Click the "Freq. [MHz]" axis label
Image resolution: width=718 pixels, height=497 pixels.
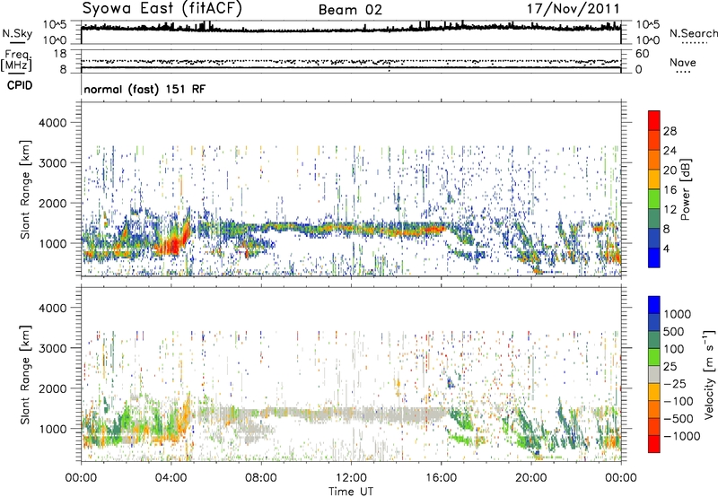pyautogui.click(x=16, y=61)
